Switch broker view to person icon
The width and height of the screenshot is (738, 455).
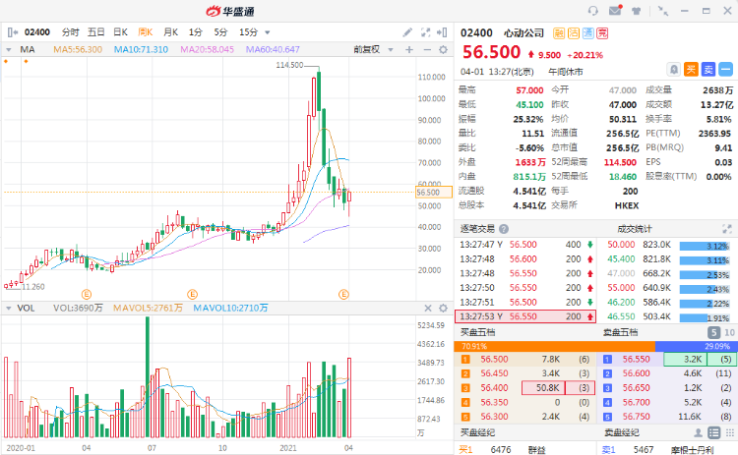click(x=698, y=432)
